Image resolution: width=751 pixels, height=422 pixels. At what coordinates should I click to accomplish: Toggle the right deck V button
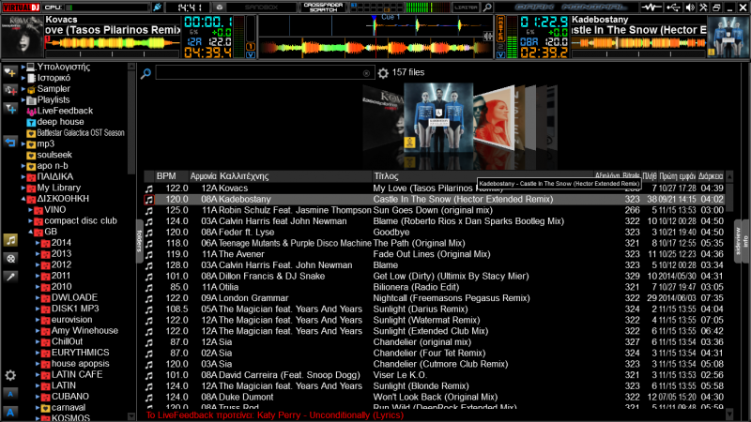tap(500, 55)
